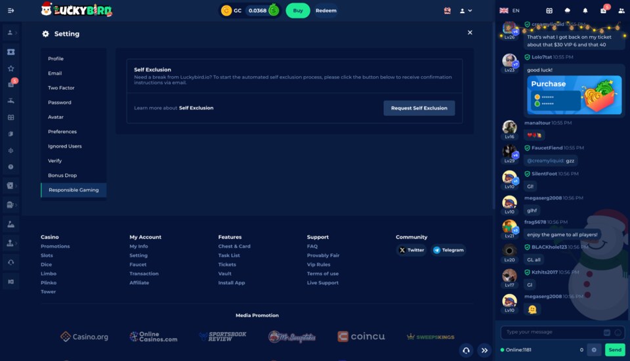
Task: Open the inbox icon with badge
Action: 604,10
